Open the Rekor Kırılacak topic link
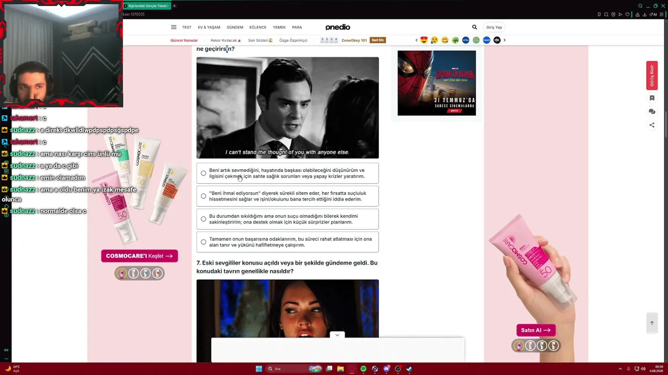 tap(225, 40)
